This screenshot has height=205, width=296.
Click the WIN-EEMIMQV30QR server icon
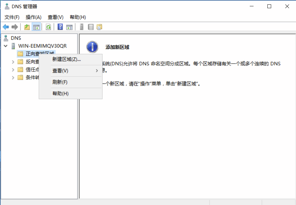point(13,46)
